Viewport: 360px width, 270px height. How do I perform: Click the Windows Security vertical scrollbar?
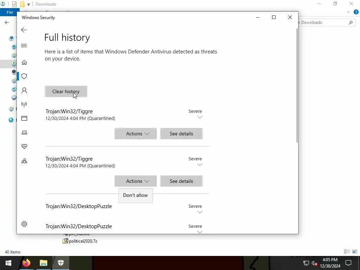pos(297,85)
